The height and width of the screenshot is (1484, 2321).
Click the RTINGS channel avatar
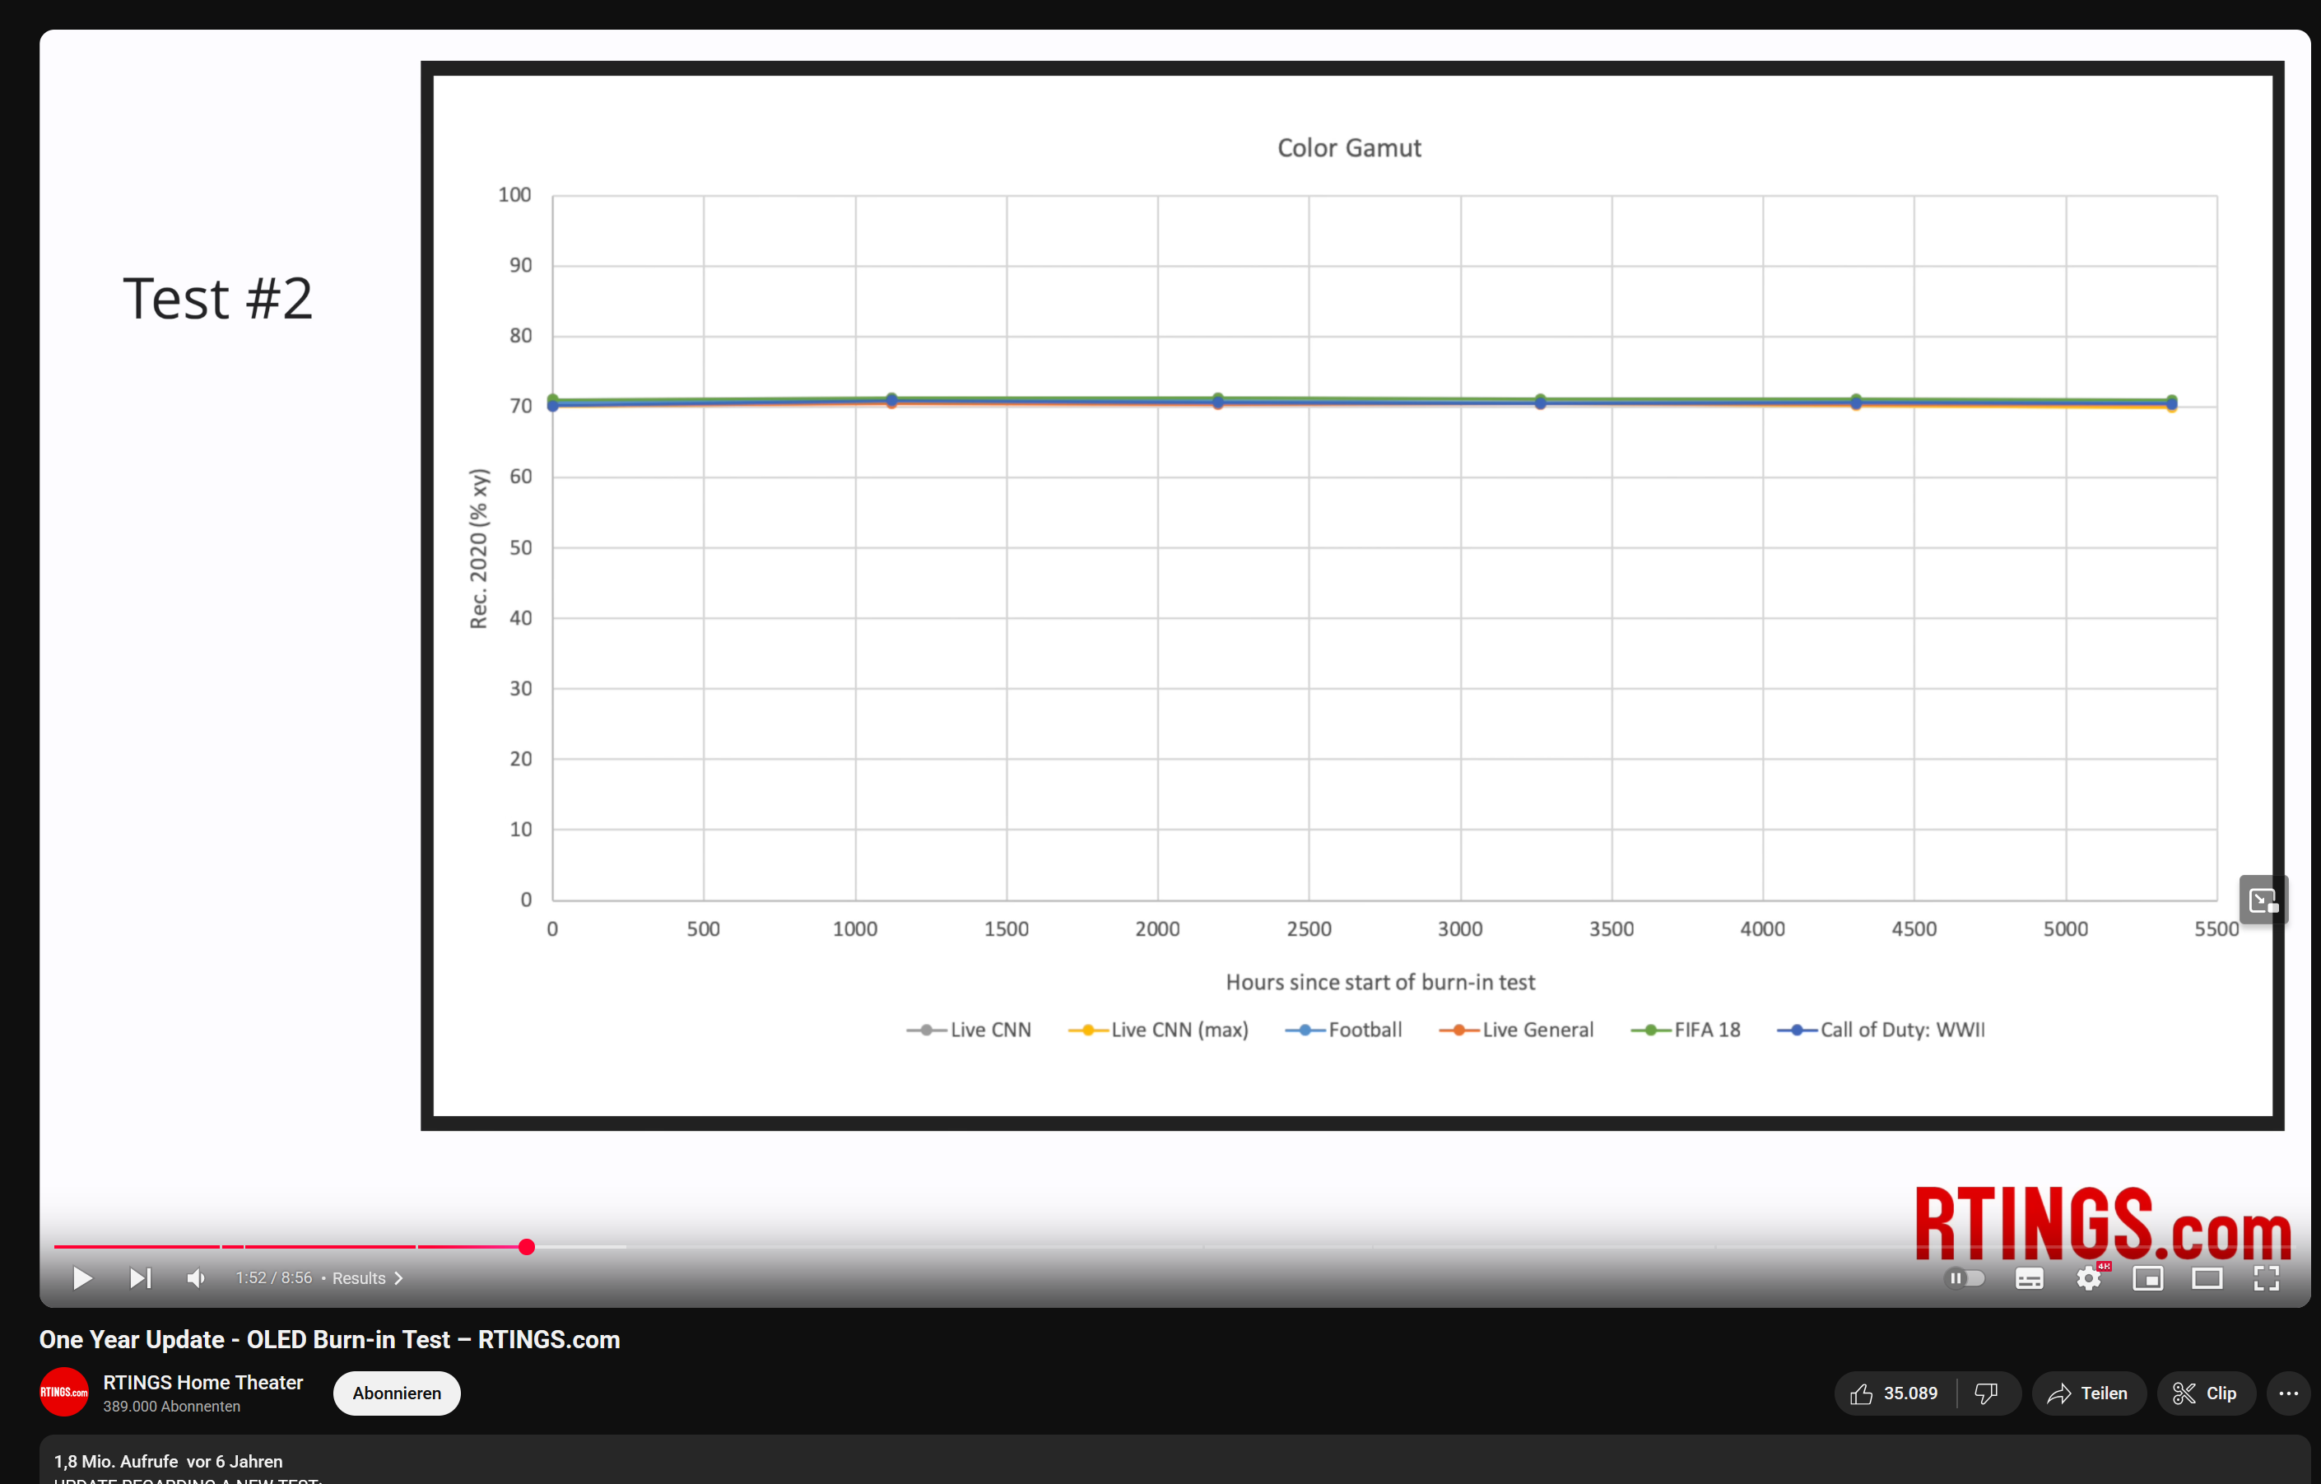click(x=63, y=1393)
